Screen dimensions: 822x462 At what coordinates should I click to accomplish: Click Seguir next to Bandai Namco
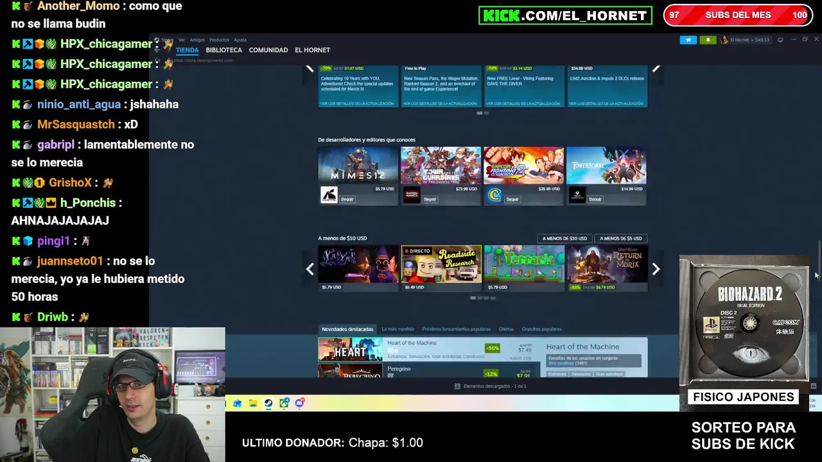430,200
